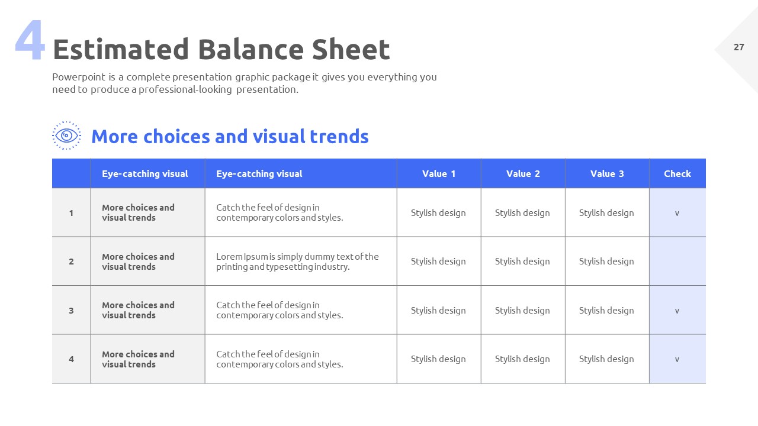Screen dimensions: 758x426
Task: Click row 1's "Stylish design" cell under Value 1
Action: (x=438, y=213)
